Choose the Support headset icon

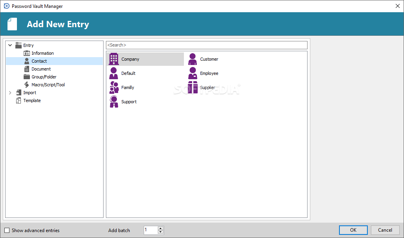click(x=114, y=102)
